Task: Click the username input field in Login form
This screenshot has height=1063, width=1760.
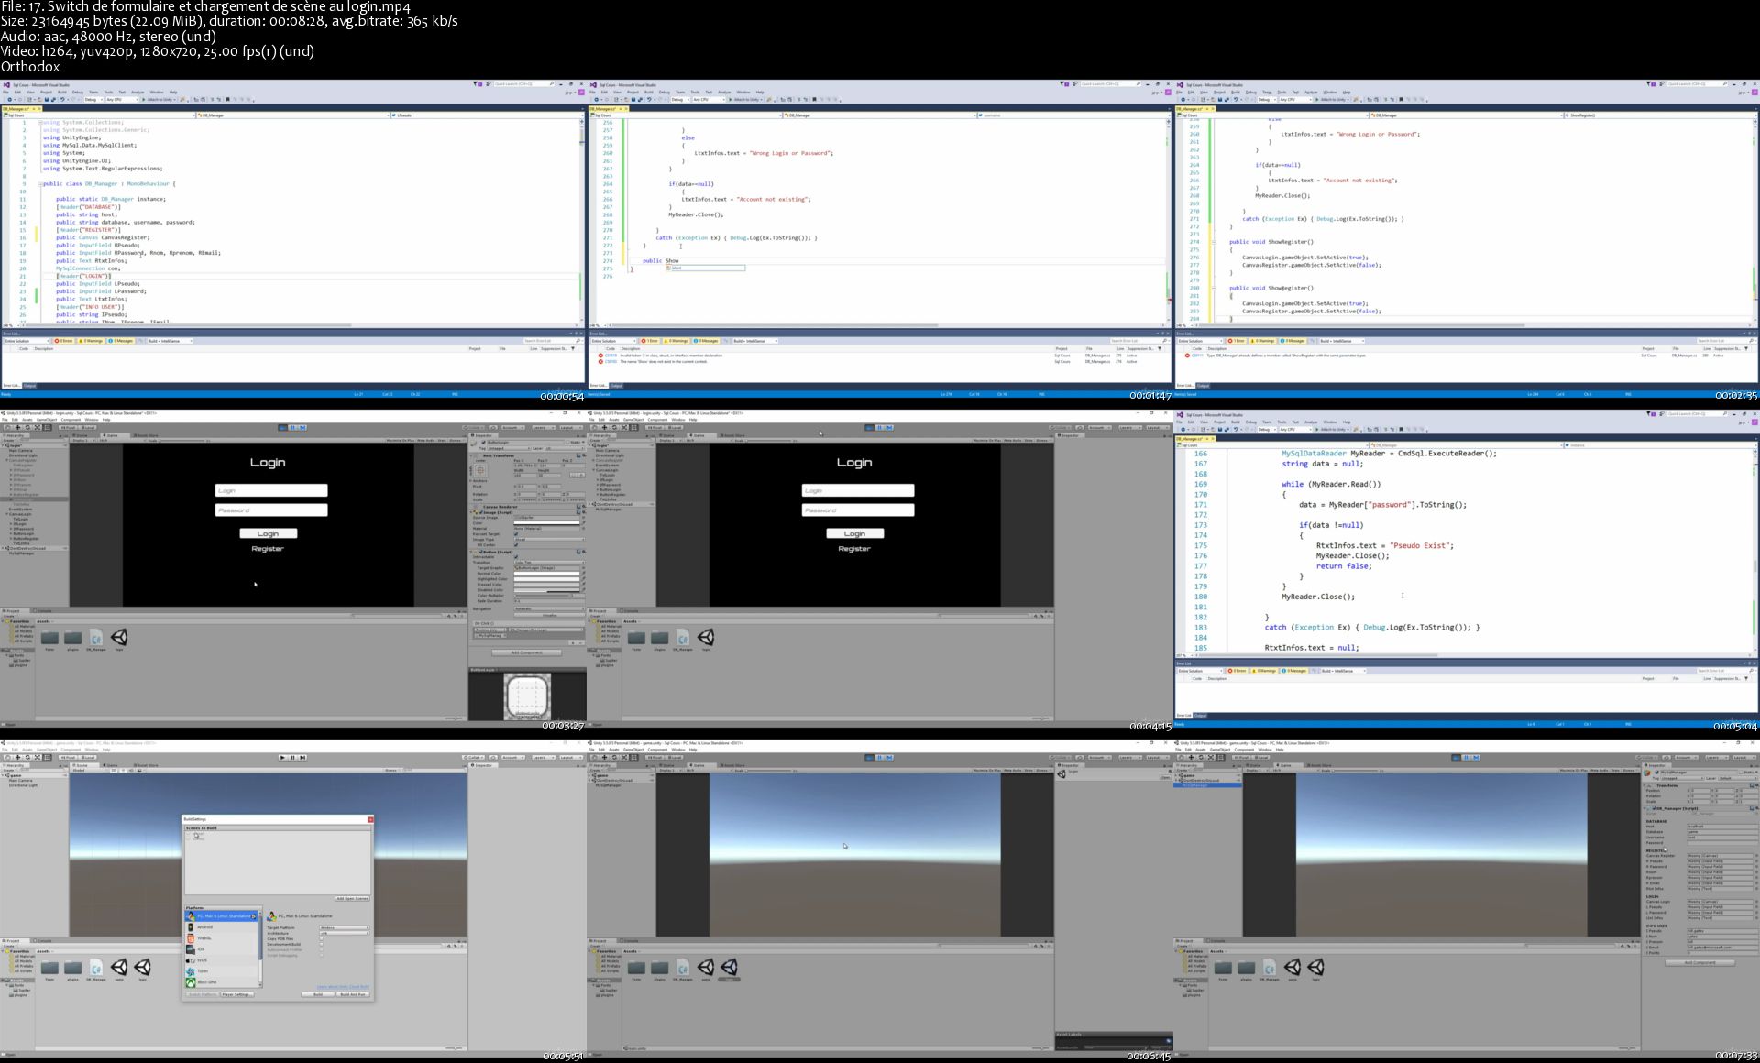Action: [x=269, y=490]
